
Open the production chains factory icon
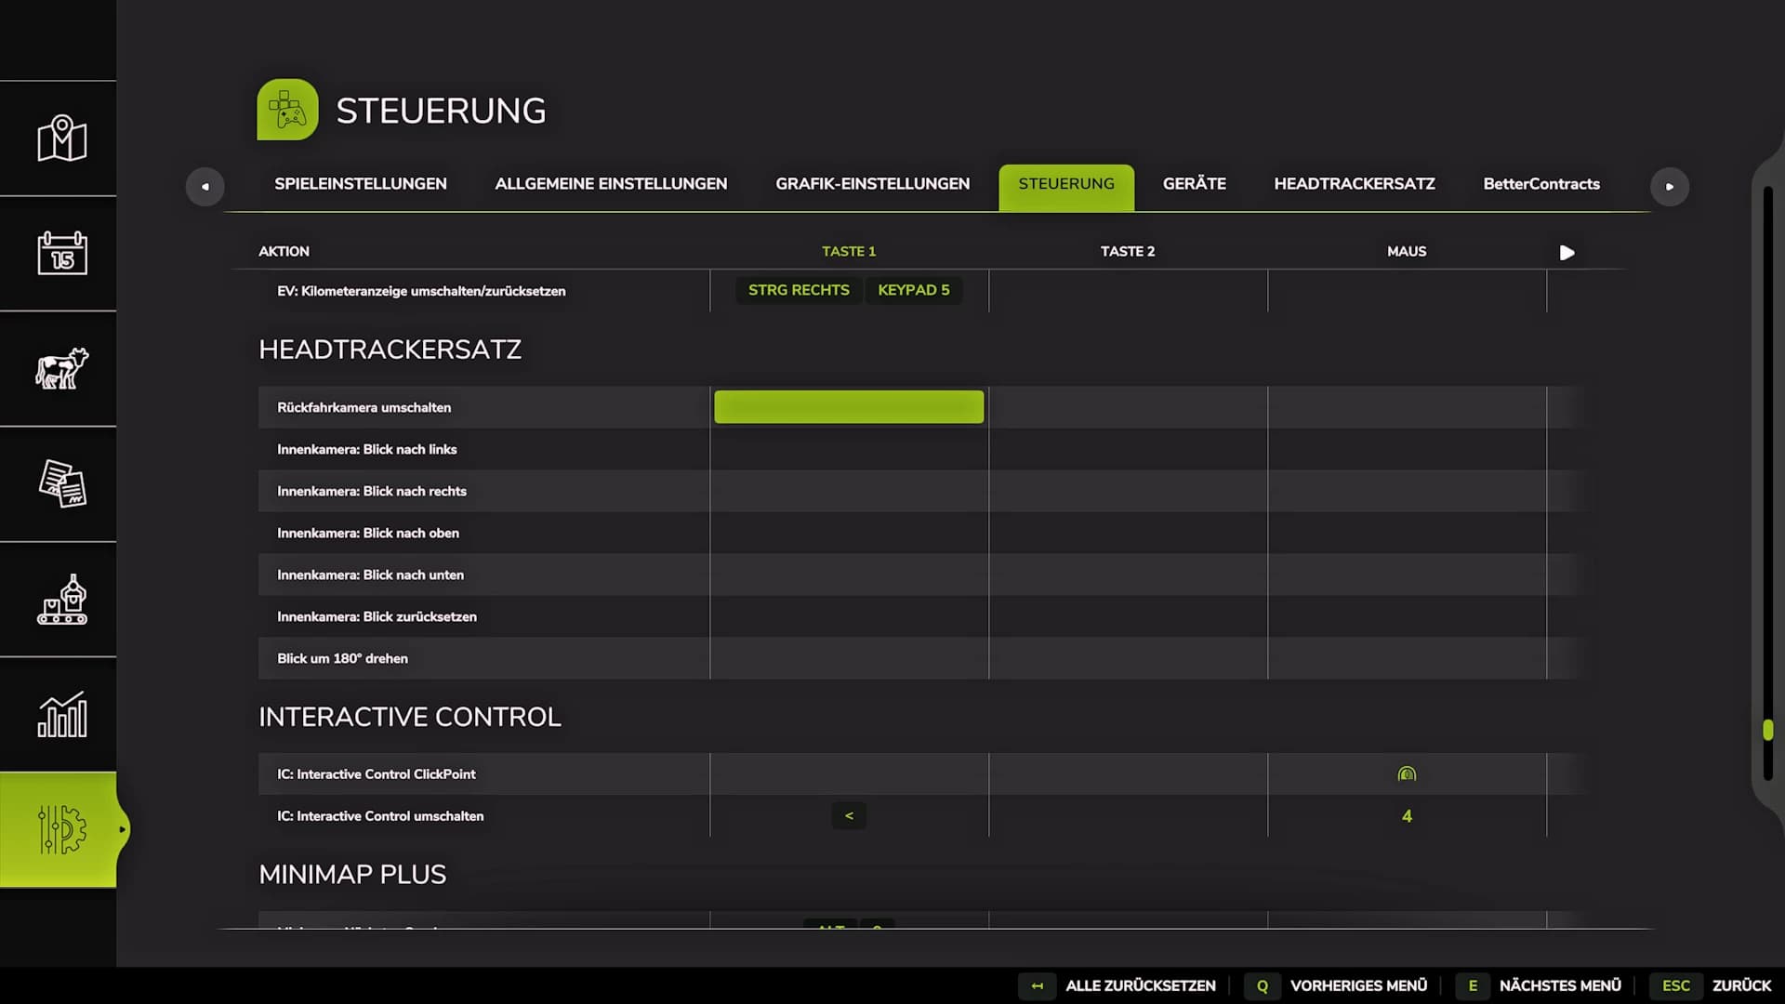[x=61, y=599]
